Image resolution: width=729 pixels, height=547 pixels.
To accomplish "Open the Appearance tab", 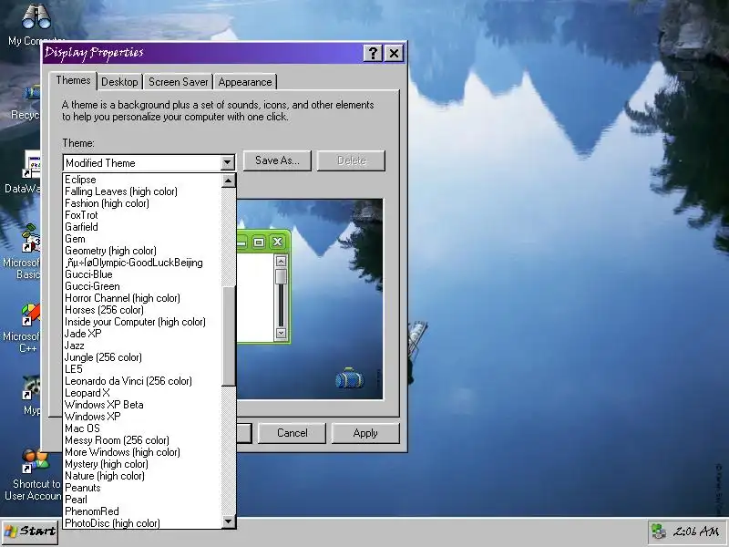I will [x=245, y=82].
